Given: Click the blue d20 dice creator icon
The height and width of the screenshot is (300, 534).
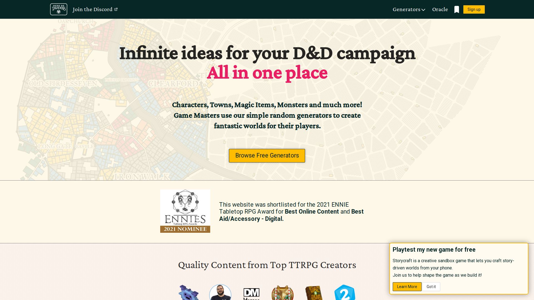Looking at the screenshot, I should (x=345, y=292).
